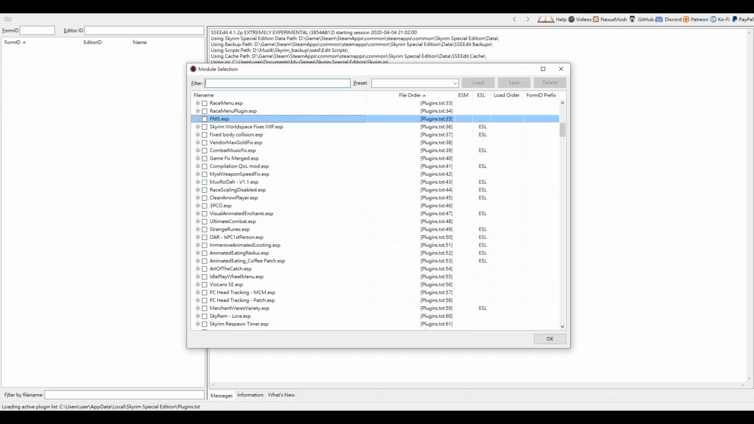Open the Help book icon

545,19
